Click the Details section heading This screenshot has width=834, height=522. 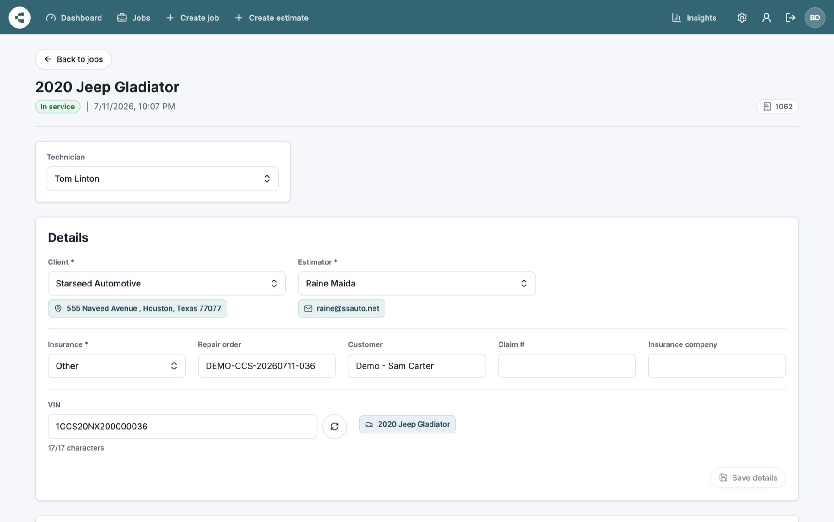pyautogui.click(x=68, y=237)
